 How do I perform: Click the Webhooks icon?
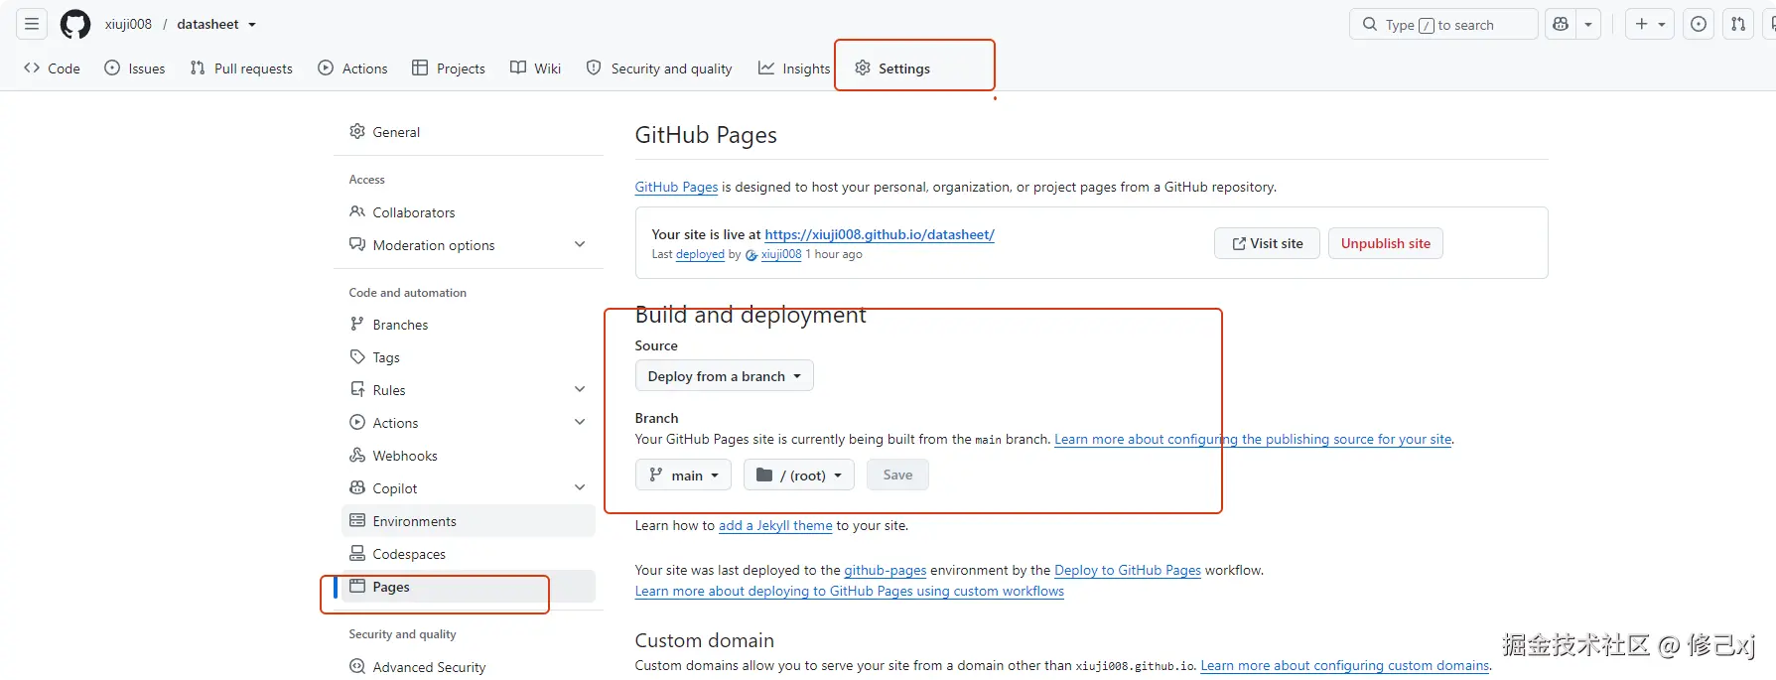tap(357, 455)
